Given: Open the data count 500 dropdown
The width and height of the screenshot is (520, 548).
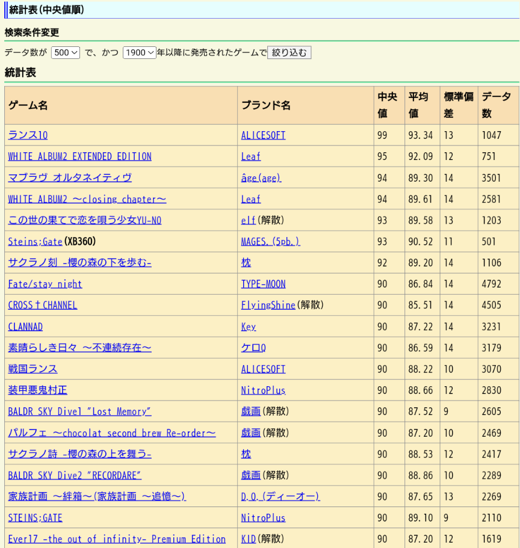Looking at the screenshot, I should tap(66, 53).
